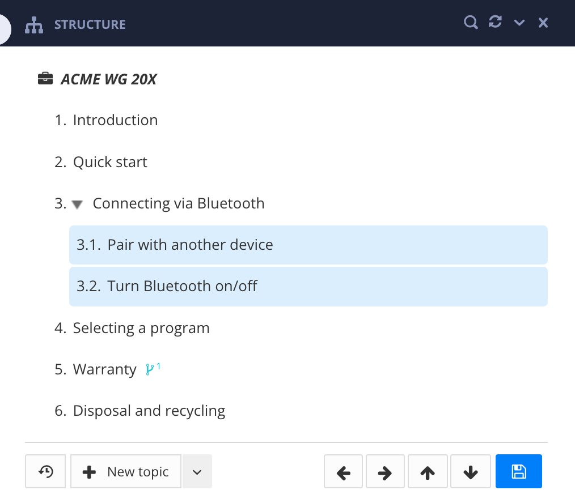Viewport: 575px width, 503px height.
Task: Click the right arrow indent button
Action: [x=385, y=472]
